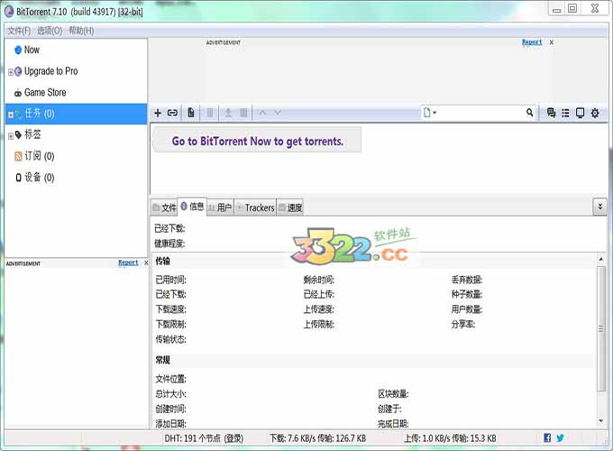
Task: Maximize the BitTorrent window
Action: (572, 8)
